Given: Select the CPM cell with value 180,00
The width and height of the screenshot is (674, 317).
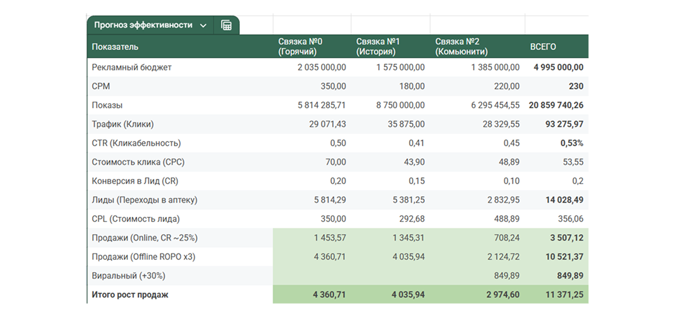Looking at the screenshot, I should [x=412, y=86].
